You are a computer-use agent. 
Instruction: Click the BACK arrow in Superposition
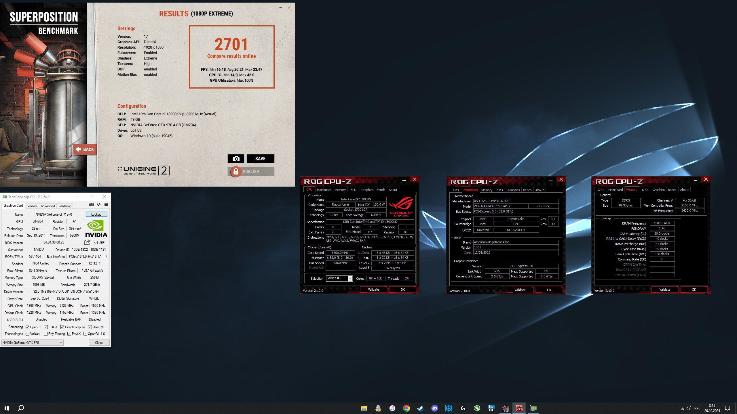coord(85,149)
